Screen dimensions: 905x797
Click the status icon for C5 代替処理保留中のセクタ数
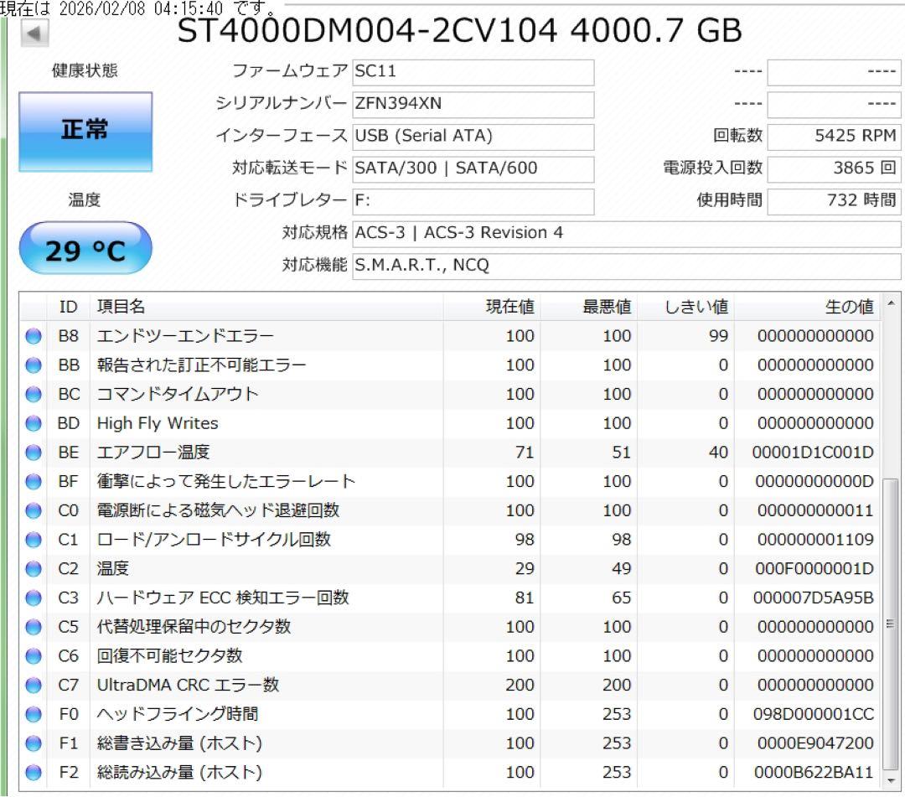[x=33, y=627]
